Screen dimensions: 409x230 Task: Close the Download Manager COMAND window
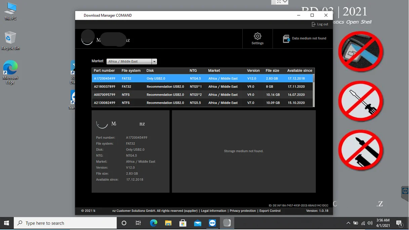click(326, 15)
